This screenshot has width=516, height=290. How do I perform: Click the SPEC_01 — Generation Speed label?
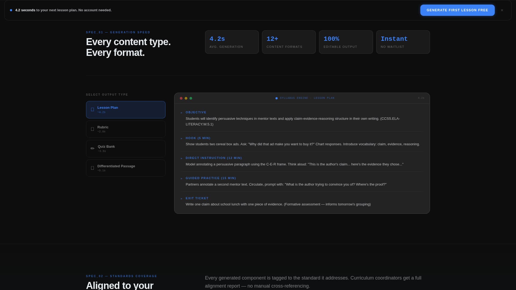click(118, 32)
